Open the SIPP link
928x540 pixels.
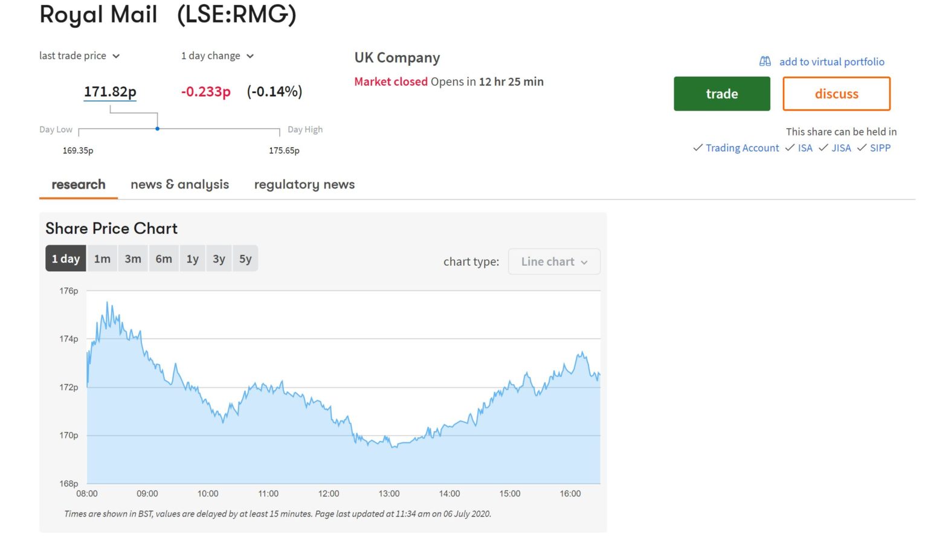[880, 147]
